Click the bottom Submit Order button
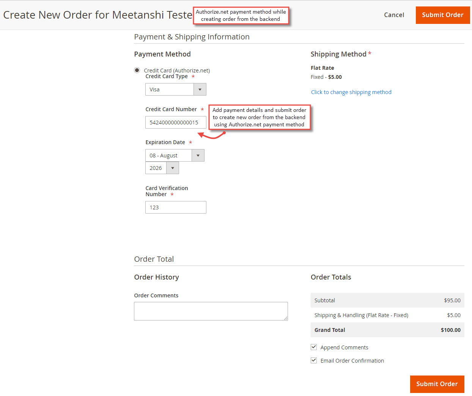Viewport: 472px width, 396px height. 437,384
